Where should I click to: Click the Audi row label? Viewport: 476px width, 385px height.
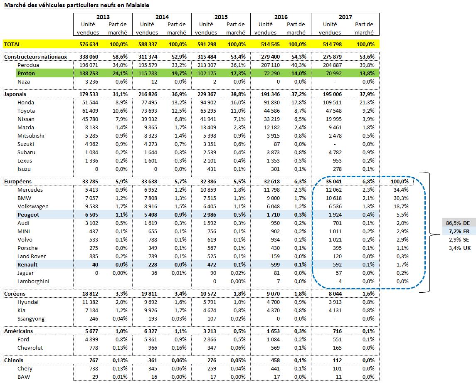click(23, 223)
